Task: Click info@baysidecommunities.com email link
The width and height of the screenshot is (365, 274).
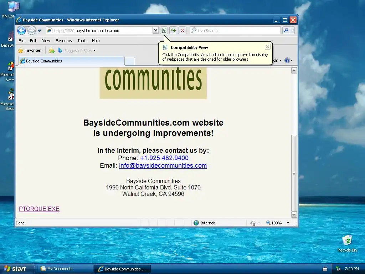Action: pos(163,166)
